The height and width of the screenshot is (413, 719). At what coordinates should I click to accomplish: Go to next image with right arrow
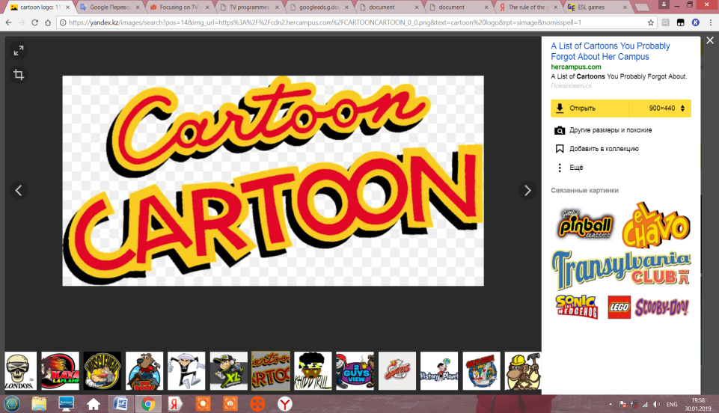pos(527,190)
